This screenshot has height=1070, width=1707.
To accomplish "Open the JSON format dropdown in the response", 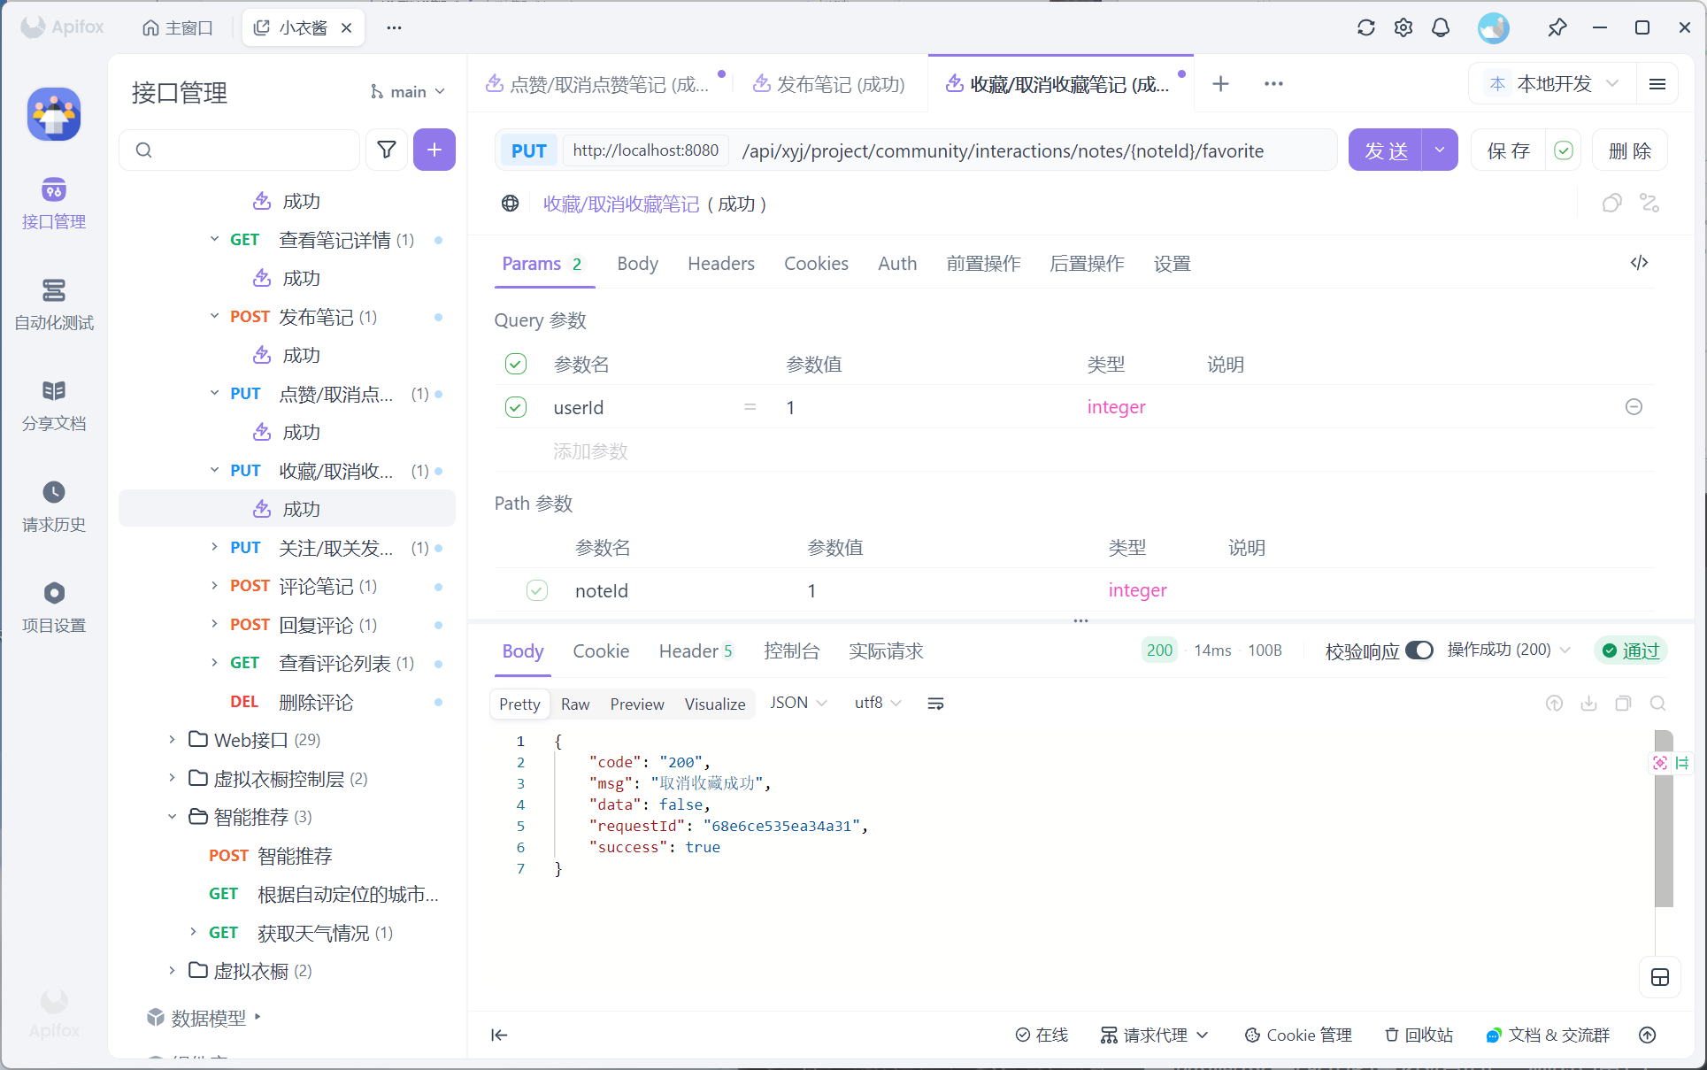I will click(x=798, y=703).
